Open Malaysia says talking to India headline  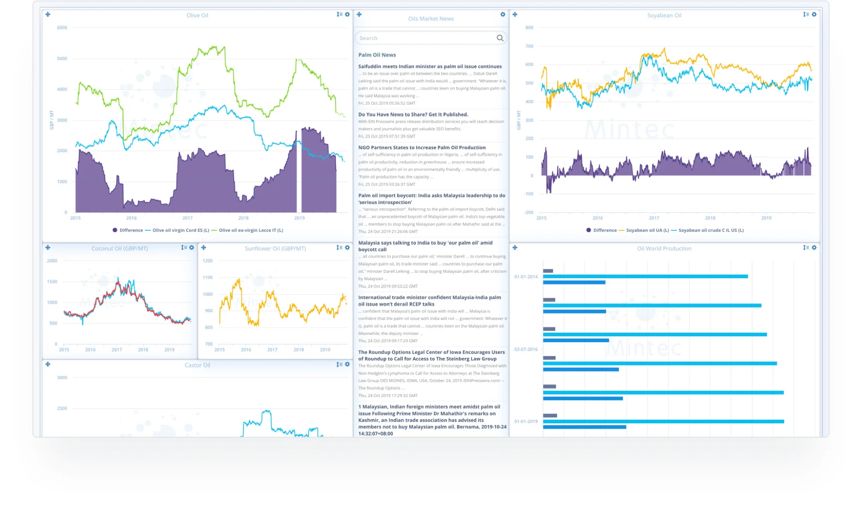click(x=425, y=246)
